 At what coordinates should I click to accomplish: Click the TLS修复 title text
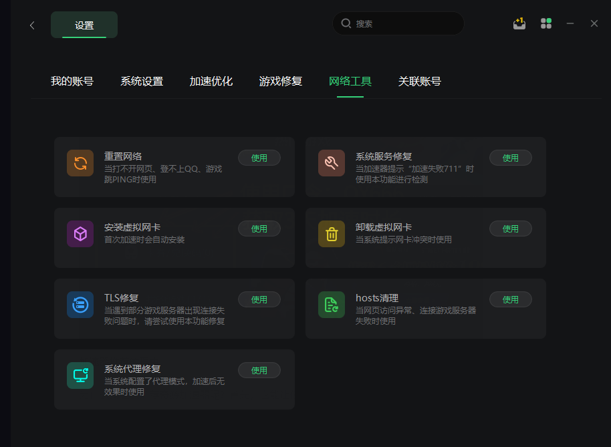point(122,298)
